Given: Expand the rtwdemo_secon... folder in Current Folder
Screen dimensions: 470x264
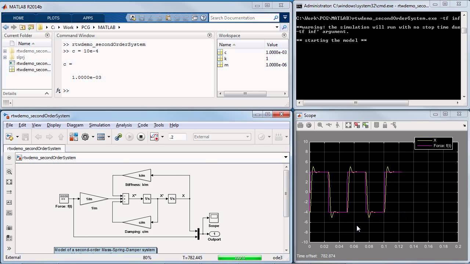Looking at the screenshot, I should coord(5,51).
